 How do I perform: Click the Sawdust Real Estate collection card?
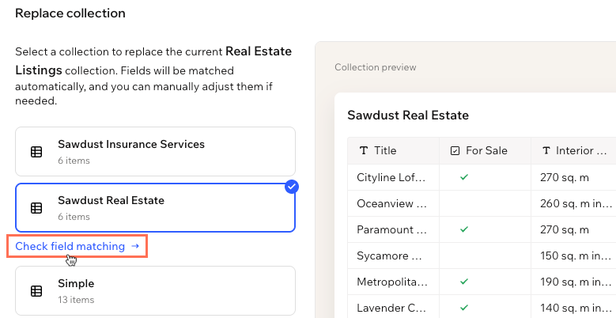[155, 207]
